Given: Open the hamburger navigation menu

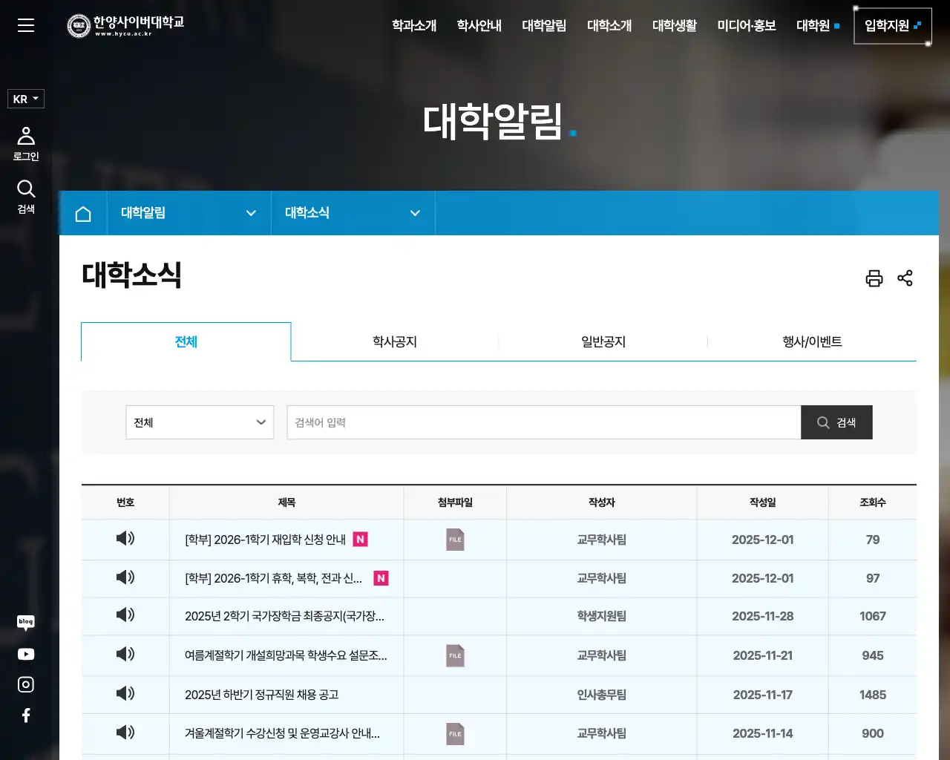Looking at the screenshot, I should pyautogui.click(x=25, y=25).
